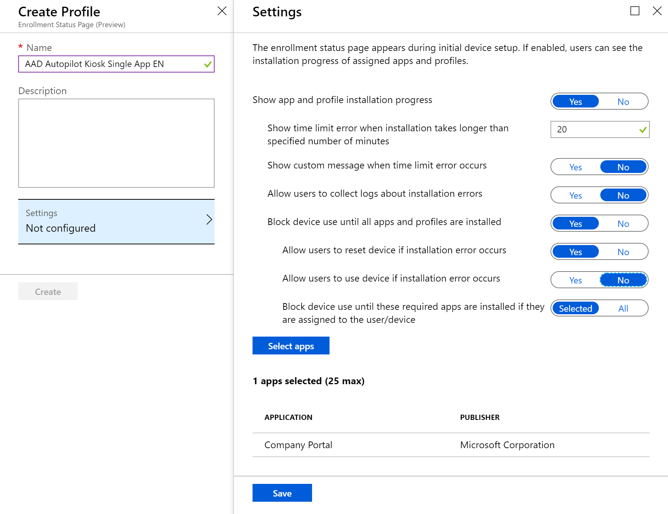Click the Select apps button
The height and width of the screenshot is (514, 668).
tap(291, 346)
